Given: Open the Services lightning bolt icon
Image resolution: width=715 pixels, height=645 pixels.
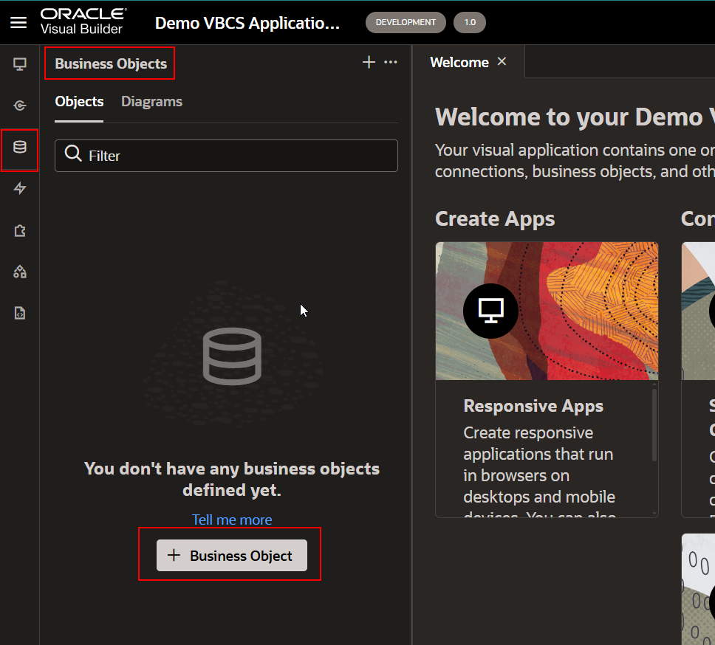Looking at the screenshot, I should (x=20, y=188).
